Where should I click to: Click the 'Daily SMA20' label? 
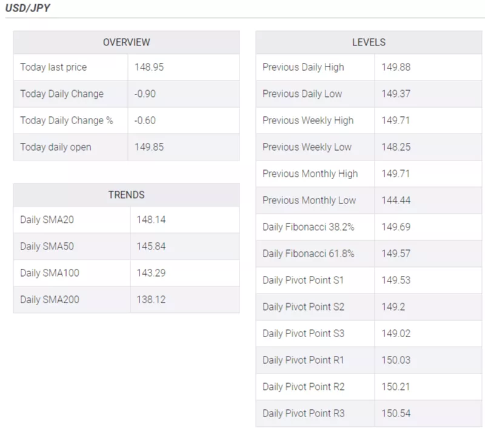47,220
